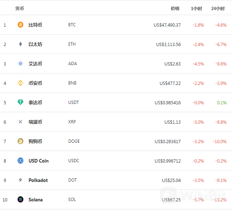Viewport: 232px width, 210px height.
Task: Sort by the 货币 column header
Action: coord(19,8)
